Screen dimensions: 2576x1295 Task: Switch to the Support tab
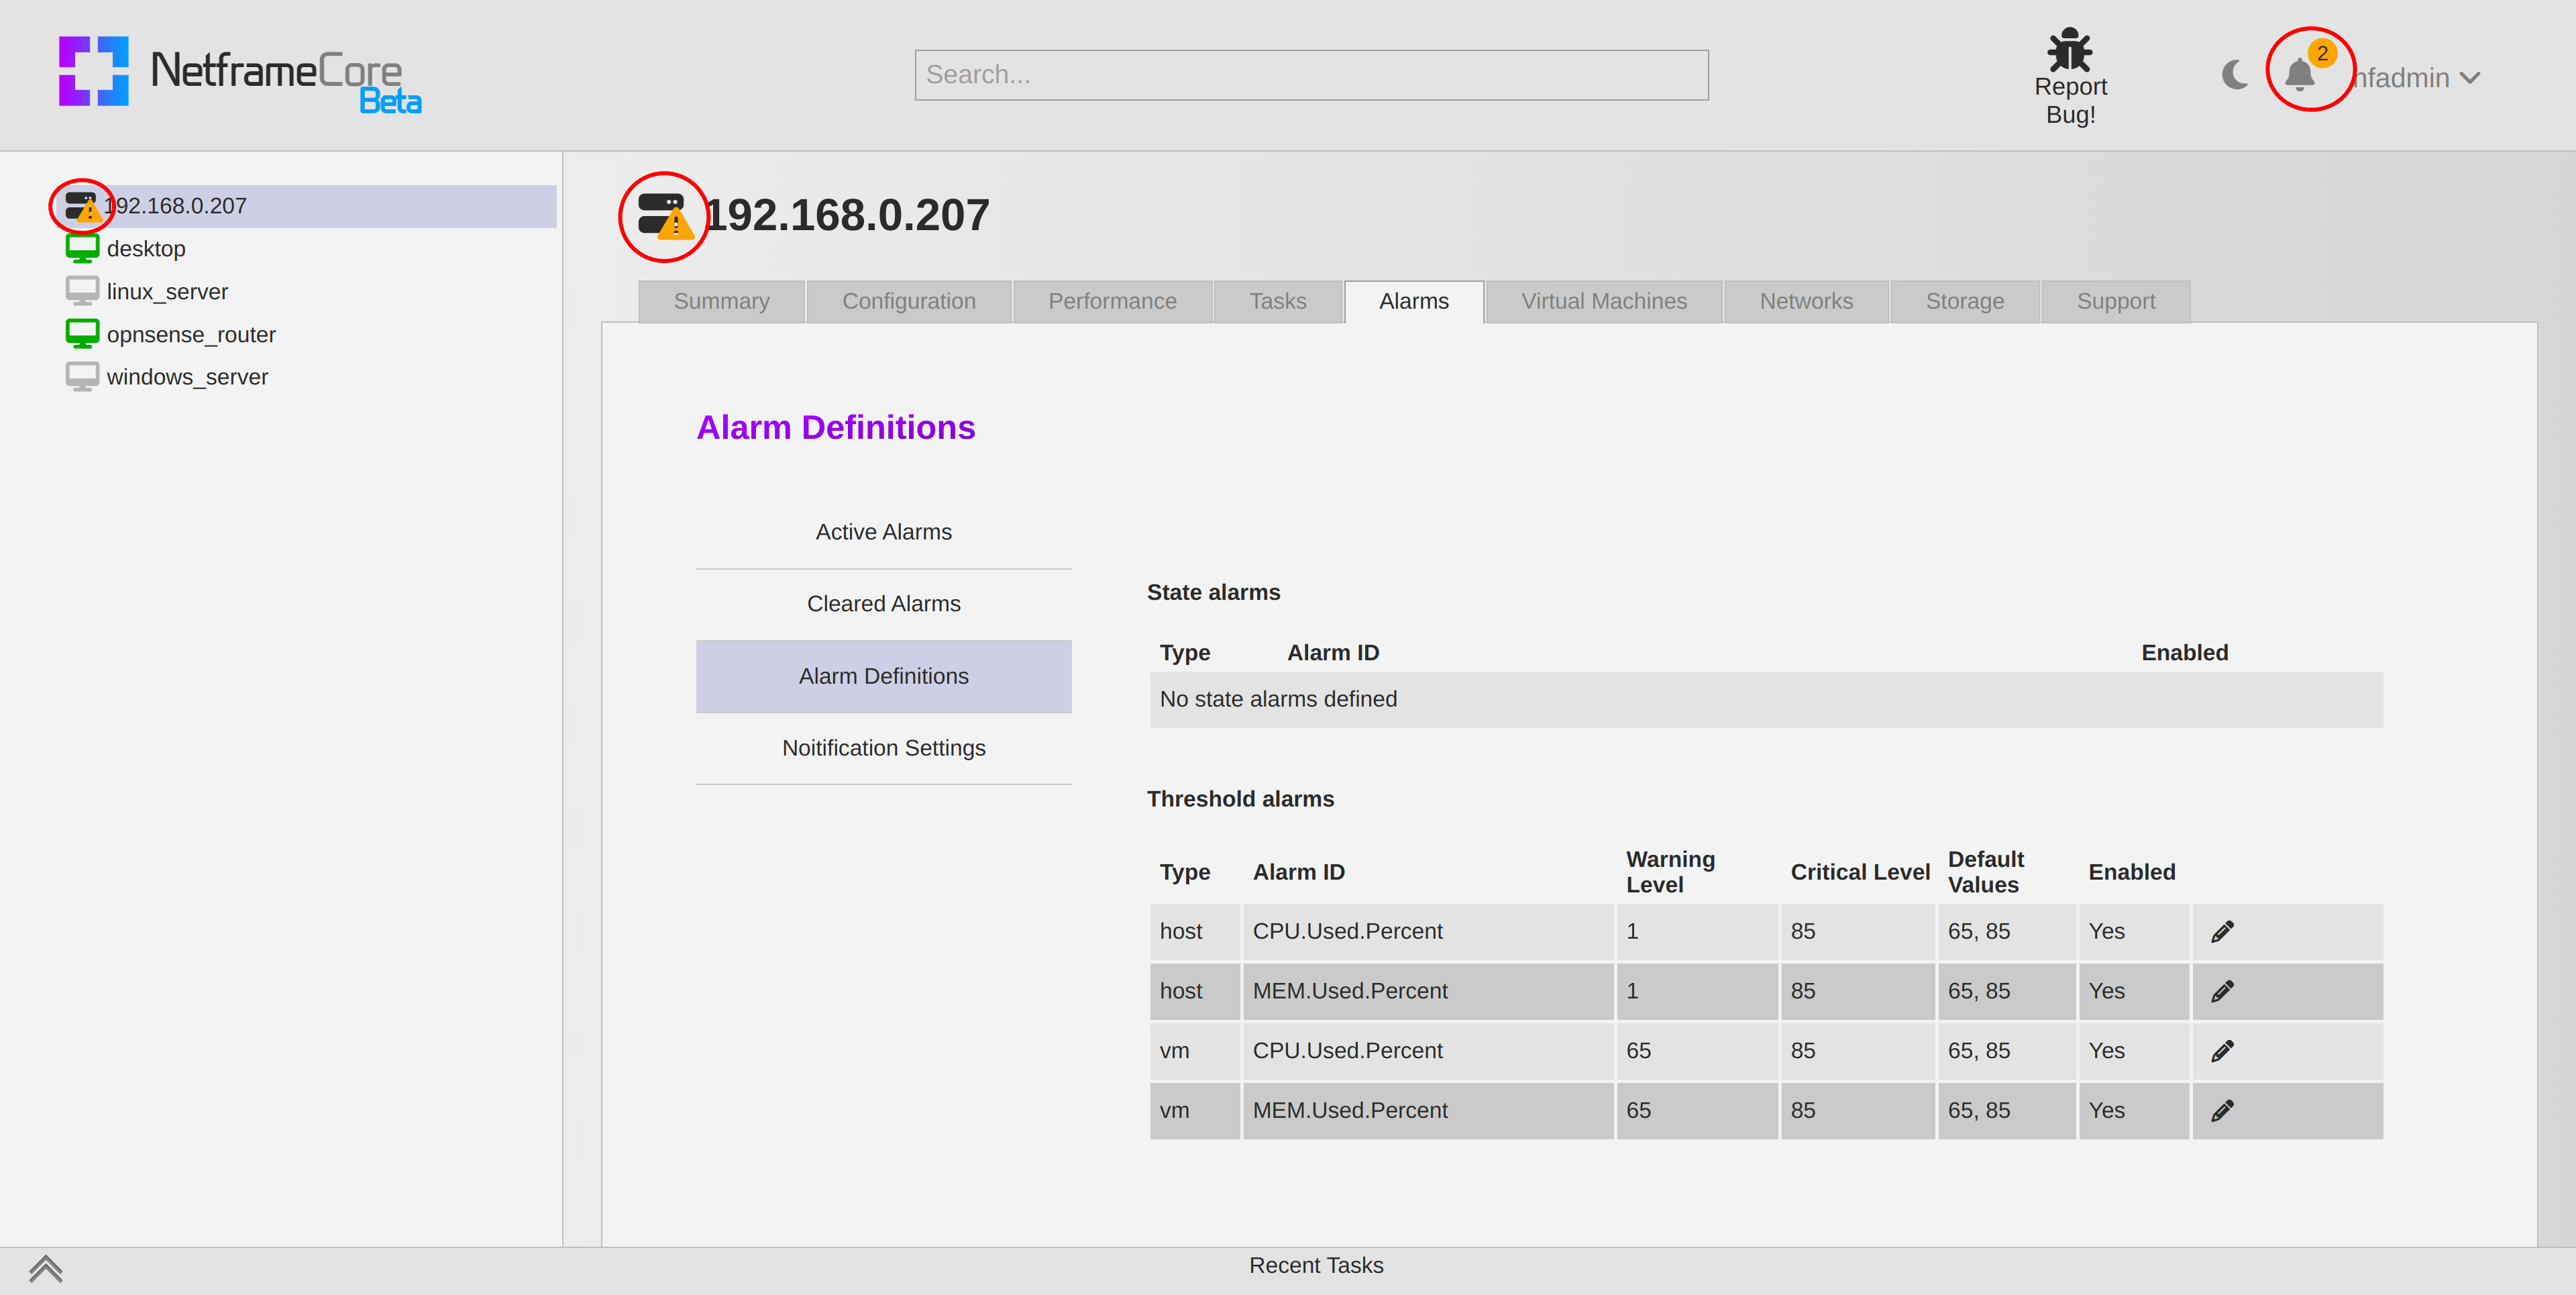tap(2115, 301)
